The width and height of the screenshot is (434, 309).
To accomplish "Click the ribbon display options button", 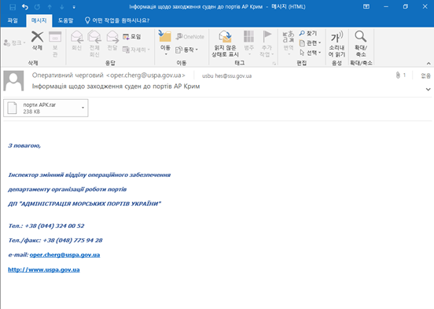I will [366, 6].
